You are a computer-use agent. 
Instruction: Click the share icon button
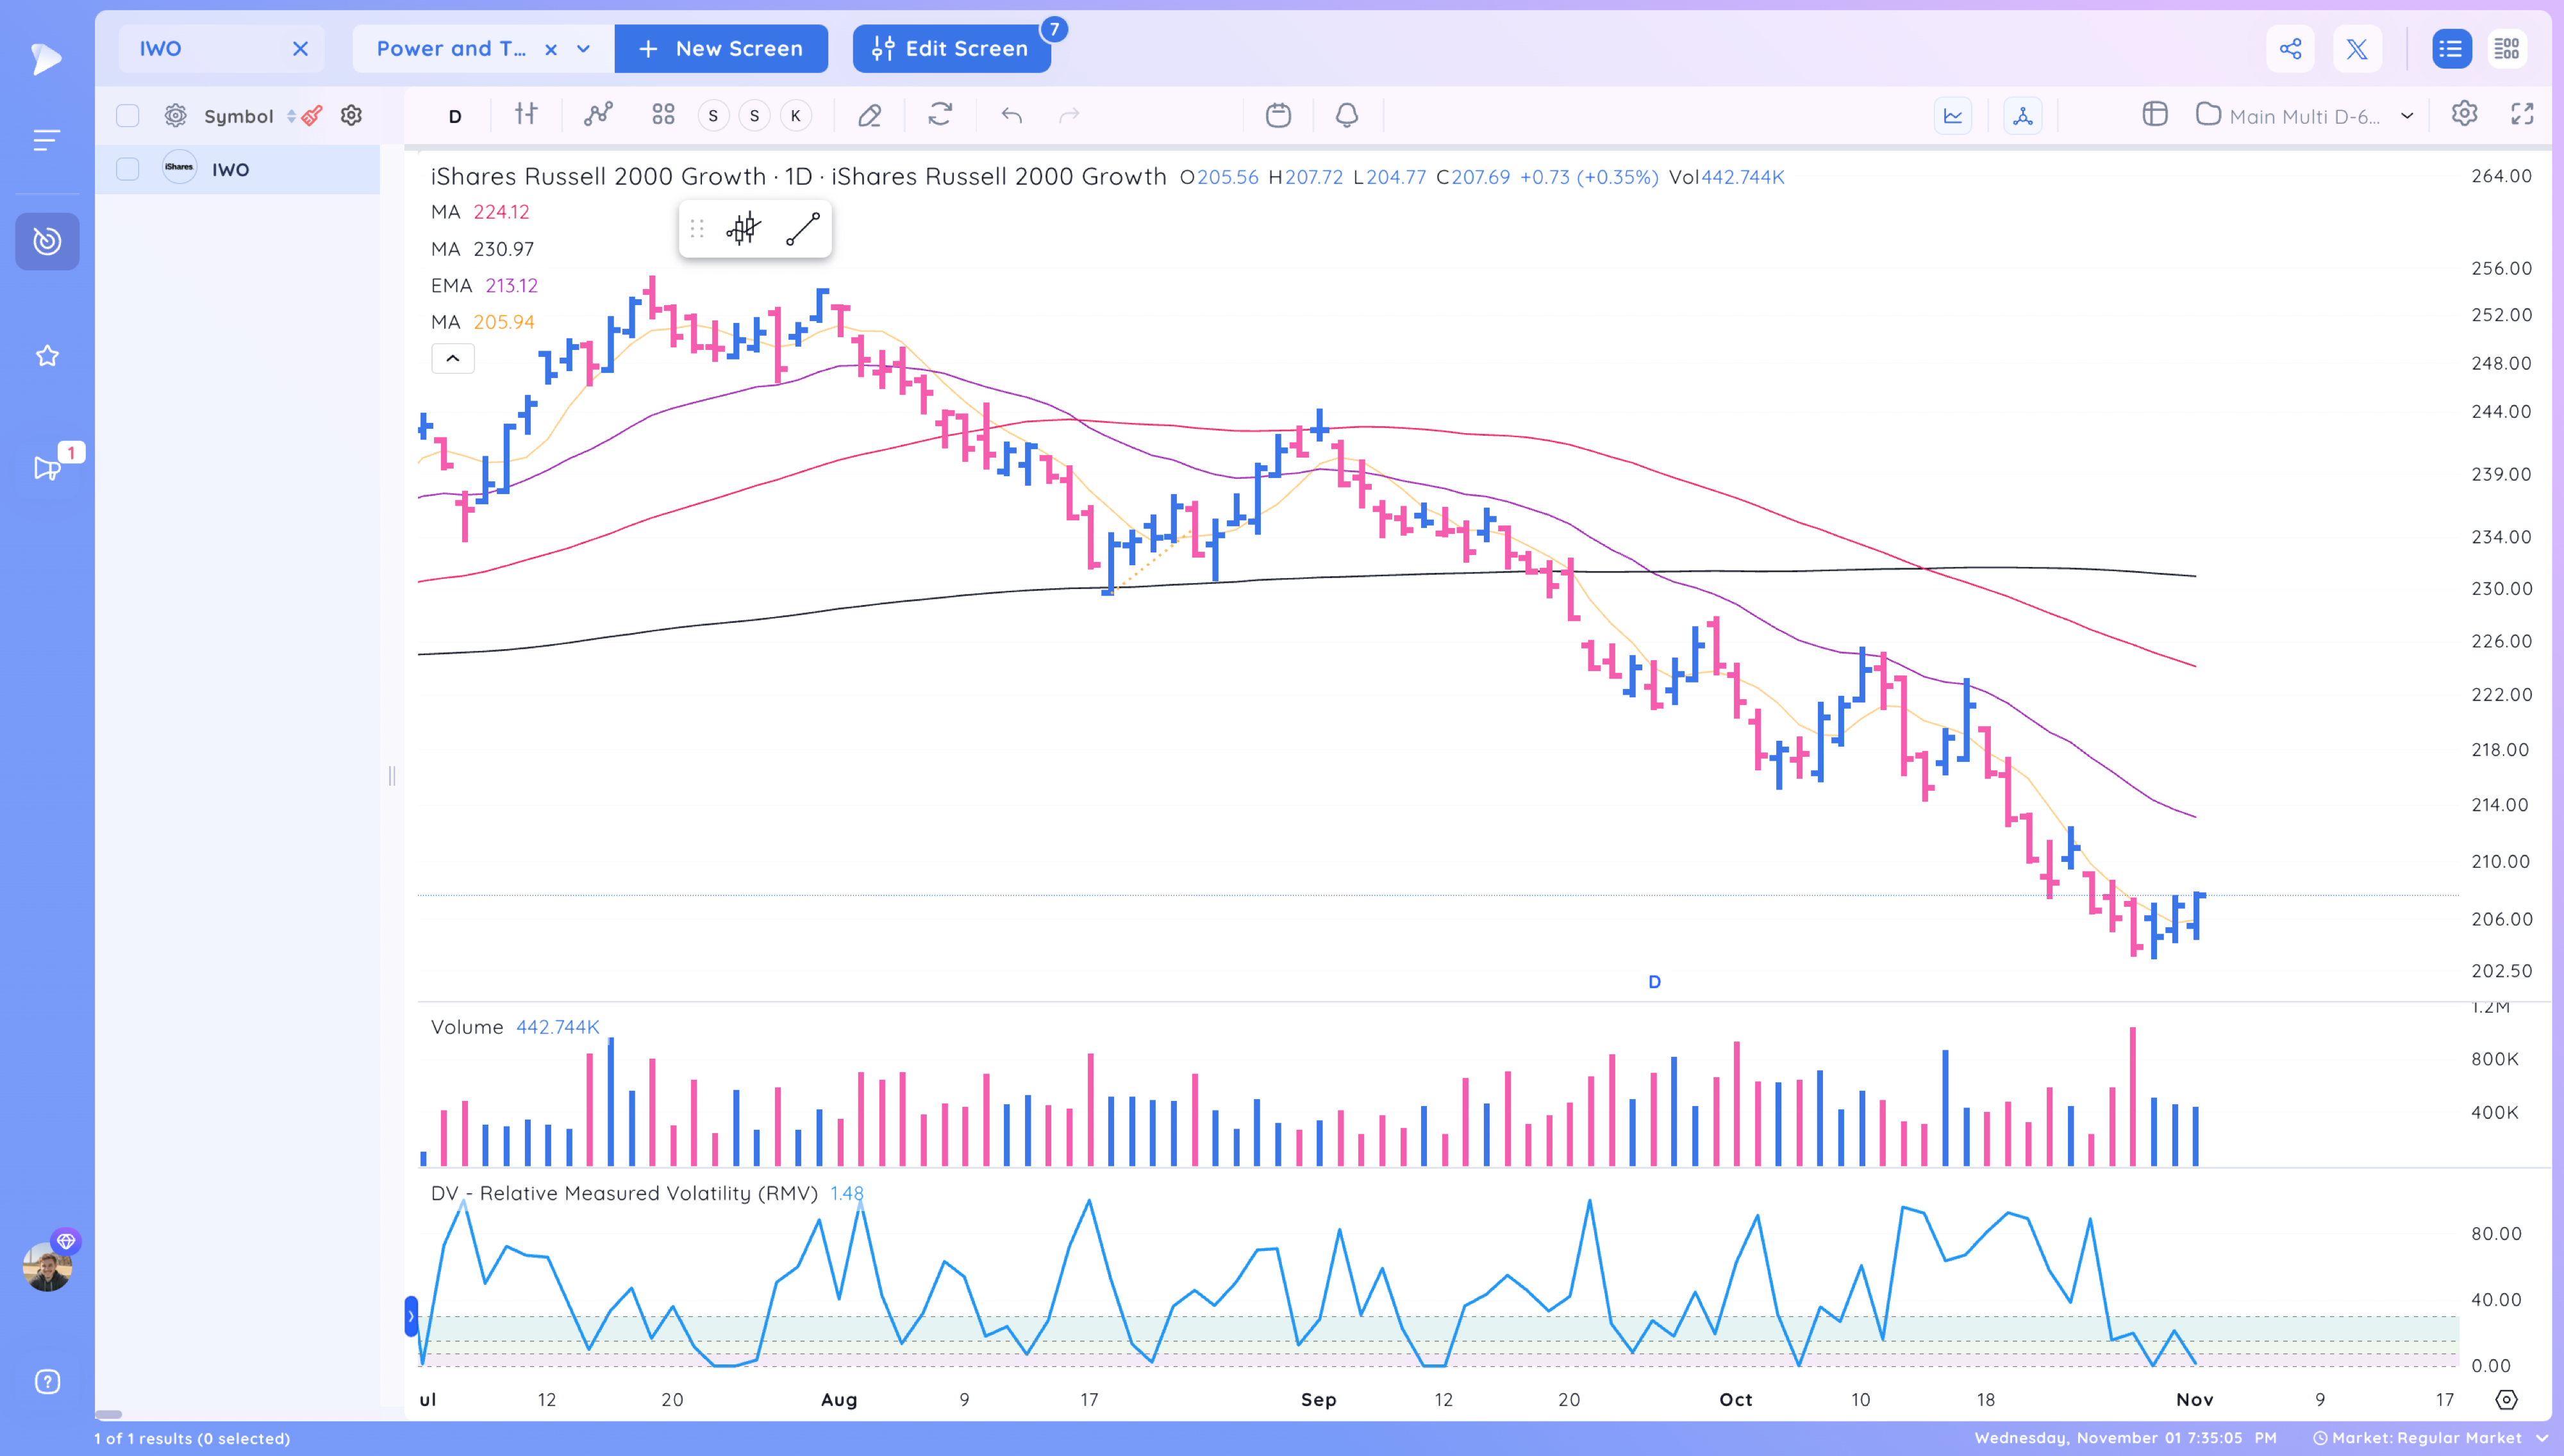(2290, 49)
